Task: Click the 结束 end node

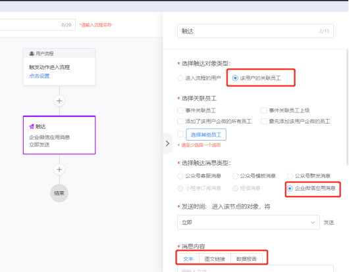Action: point(59,193)
